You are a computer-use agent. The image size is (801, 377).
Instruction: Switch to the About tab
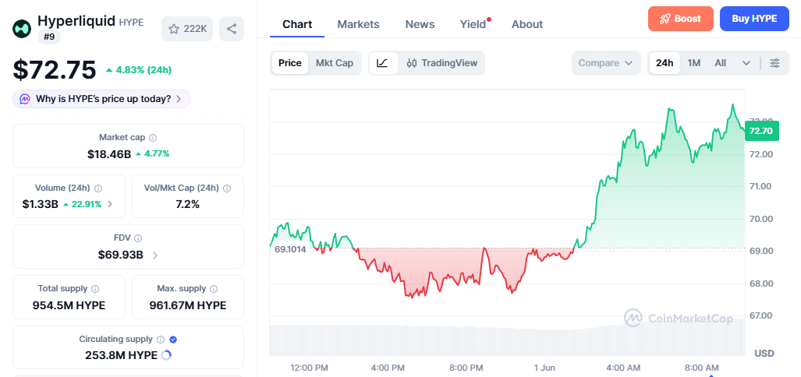point(527,24)
